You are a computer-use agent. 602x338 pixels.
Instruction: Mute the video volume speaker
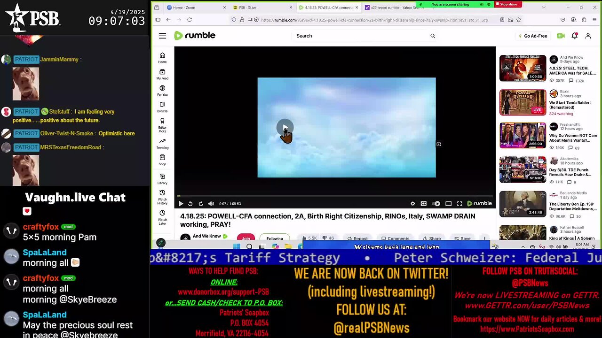(x=211, y=204)
